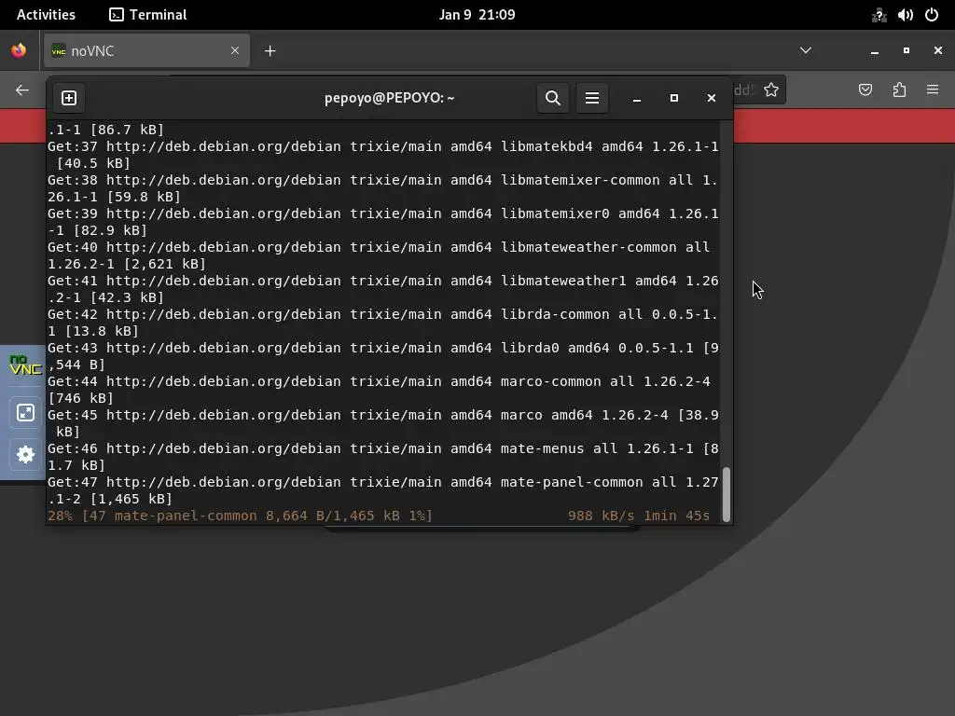Open new terminal tab button
The image size is (955, 716).
[x=69, y=98]
